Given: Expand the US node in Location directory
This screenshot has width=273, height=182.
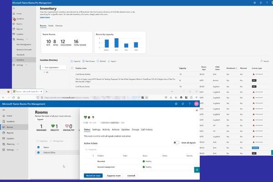Looking at the screenshot, I should click(x=44, y=72).
